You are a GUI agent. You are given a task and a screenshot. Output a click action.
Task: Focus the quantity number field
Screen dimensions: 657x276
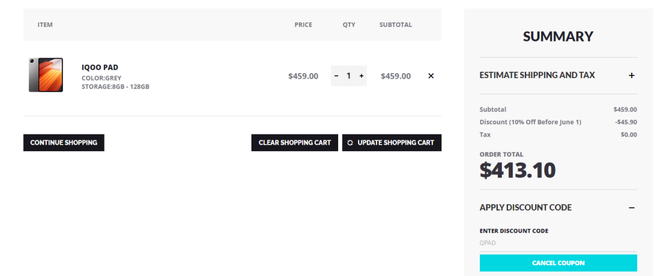(x=349, y=76)
